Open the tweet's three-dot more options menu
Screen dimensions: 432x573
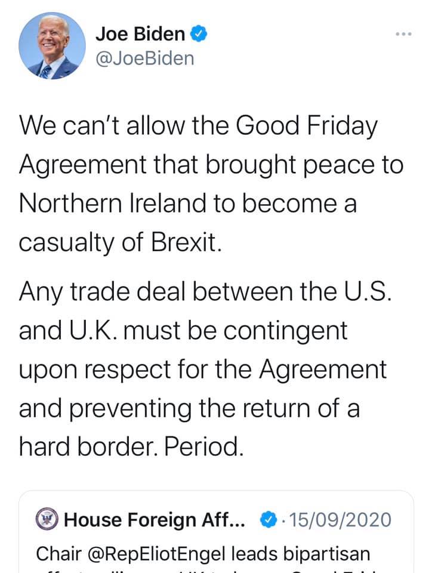pyautogui.click(x=403, y=35)
